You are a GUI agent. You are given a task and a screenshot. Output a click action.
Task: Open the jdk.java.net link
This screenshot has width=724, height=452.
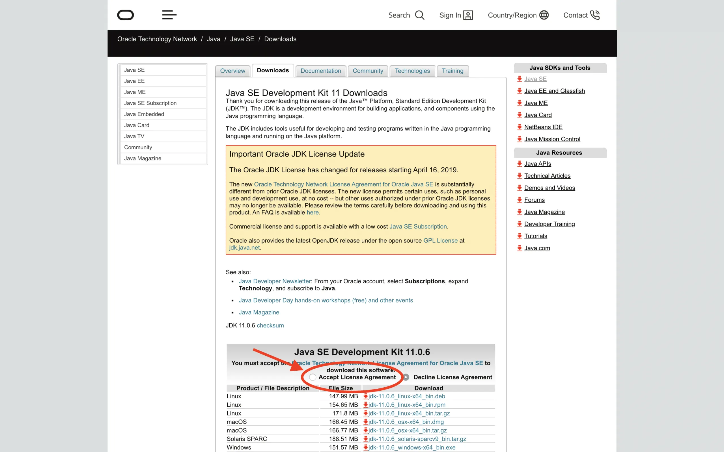pyautogui.click(x=244, y=248)
